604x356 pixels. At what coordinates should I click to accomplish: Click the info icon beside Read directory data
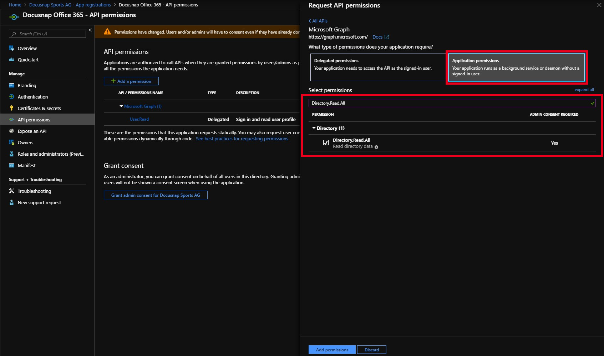click(376, 147)
